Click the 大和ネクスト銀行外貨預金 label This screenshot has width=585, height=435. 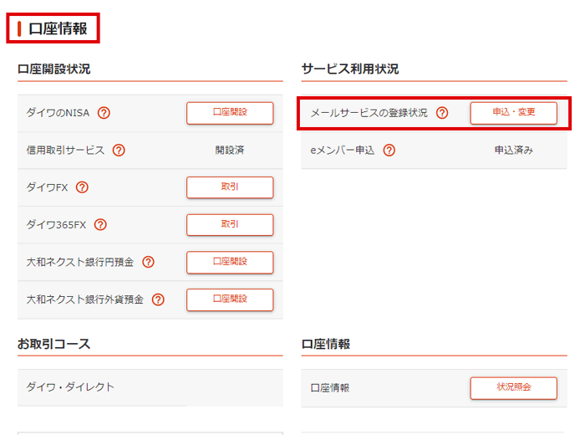(x=85, y=299)
